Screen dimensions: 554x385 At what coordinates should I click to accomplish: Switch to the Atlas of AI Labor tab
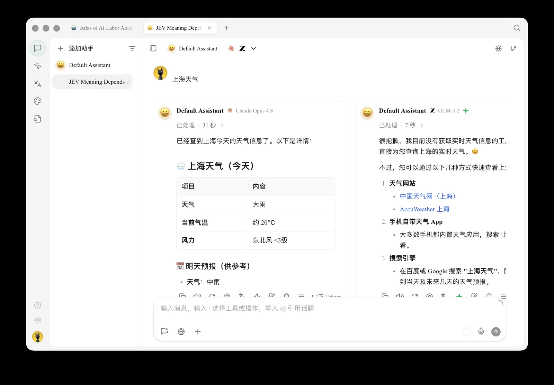(x=102, y=28)
